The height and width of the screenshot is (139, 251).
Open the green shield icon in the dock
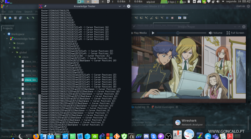(x=124, y=137)
